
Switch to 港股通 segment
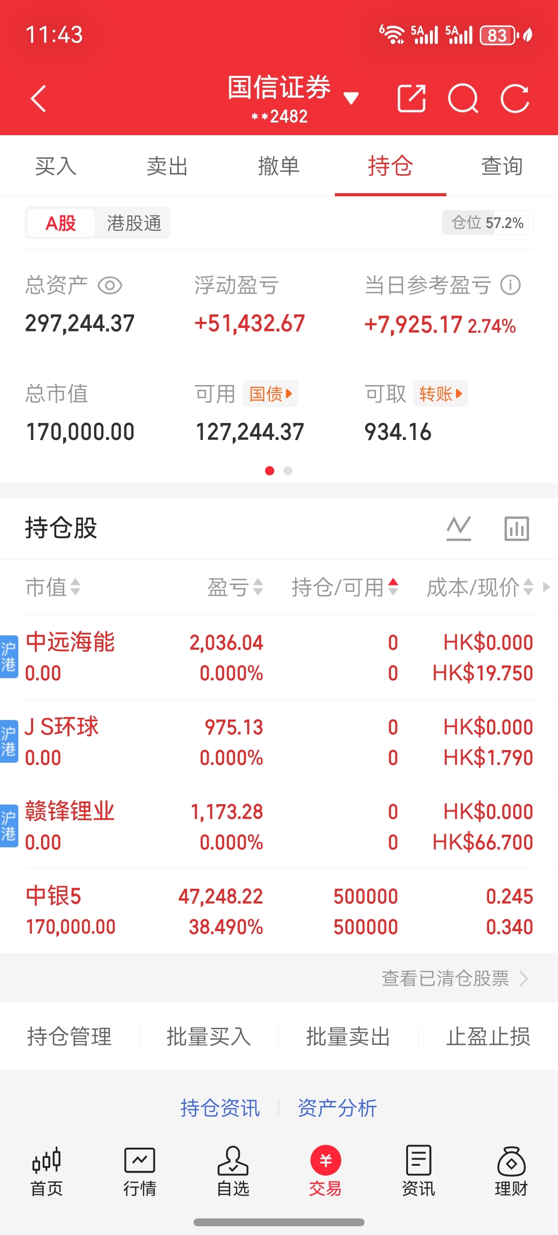click(x=134, y=223)
